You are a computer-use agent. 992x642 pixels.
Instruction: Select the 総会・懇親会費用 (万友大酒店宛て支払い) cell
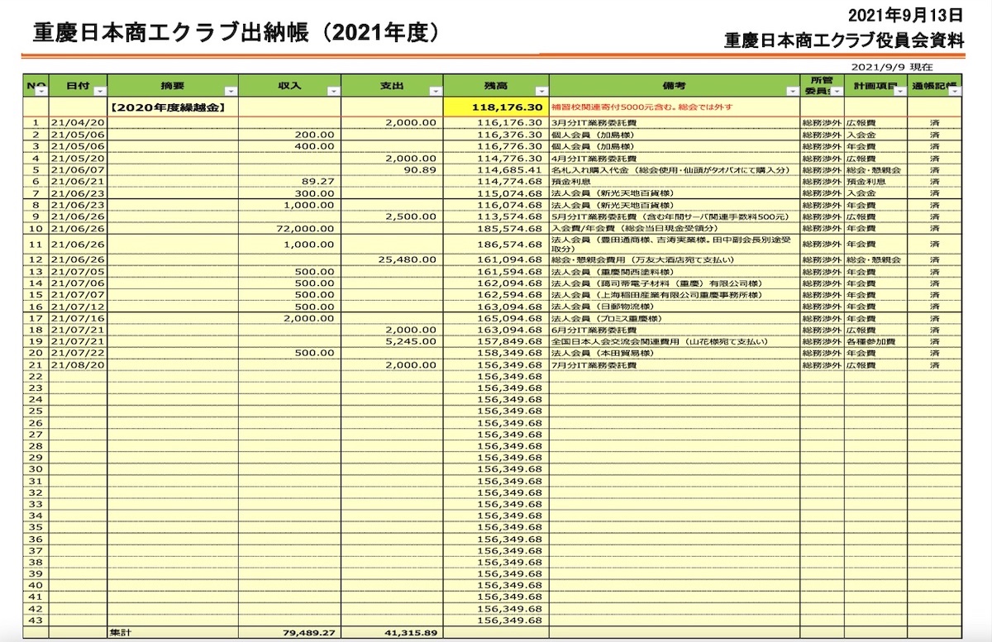tap(674, 259)
